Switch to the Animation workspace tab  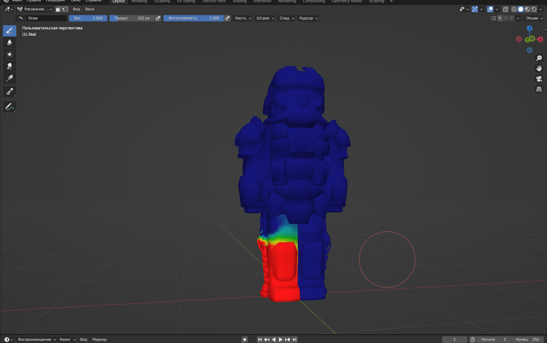(262, 1)
